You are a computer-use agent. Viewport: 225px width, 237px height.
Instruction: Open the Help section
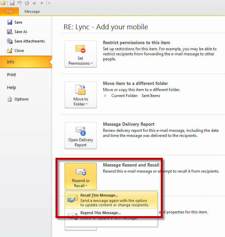(x=11, y=88)
